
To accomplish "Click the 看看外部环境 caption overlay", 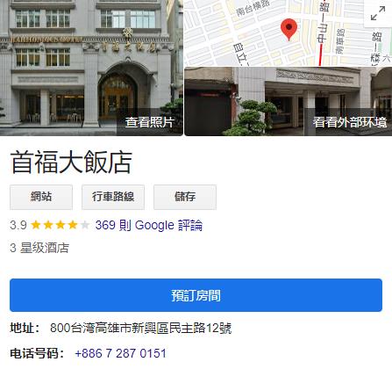I will coord(350,122).
